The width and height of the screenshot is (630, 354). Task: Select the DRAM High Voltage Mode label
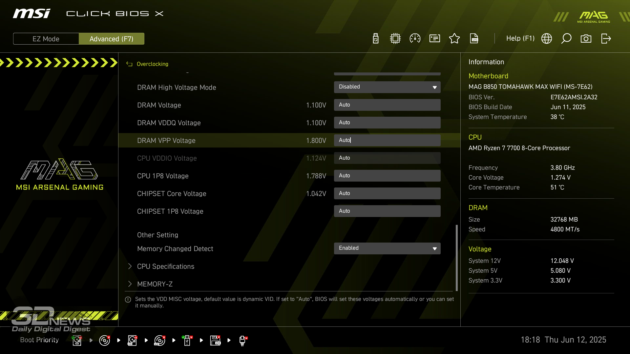coord(177,88)
